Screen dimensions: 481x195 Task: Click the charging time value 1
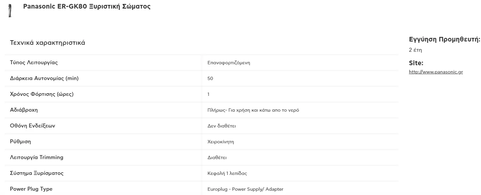point(208,95)
